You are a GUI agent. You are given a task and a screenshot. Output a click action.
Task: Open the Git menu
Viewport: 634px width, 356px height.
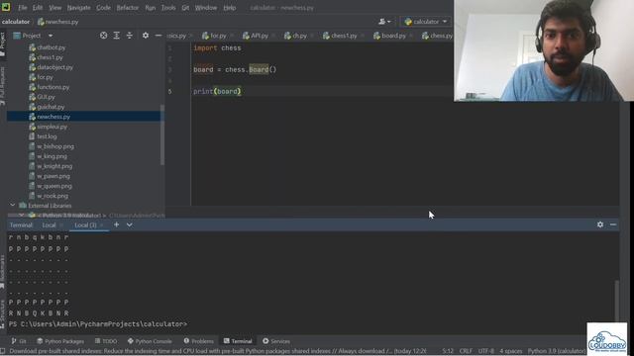pyautogui.click(x=185, y=8)
